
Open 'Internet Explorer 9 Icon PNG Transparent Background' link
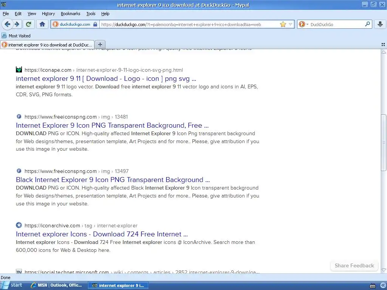[x=112, y=125]
